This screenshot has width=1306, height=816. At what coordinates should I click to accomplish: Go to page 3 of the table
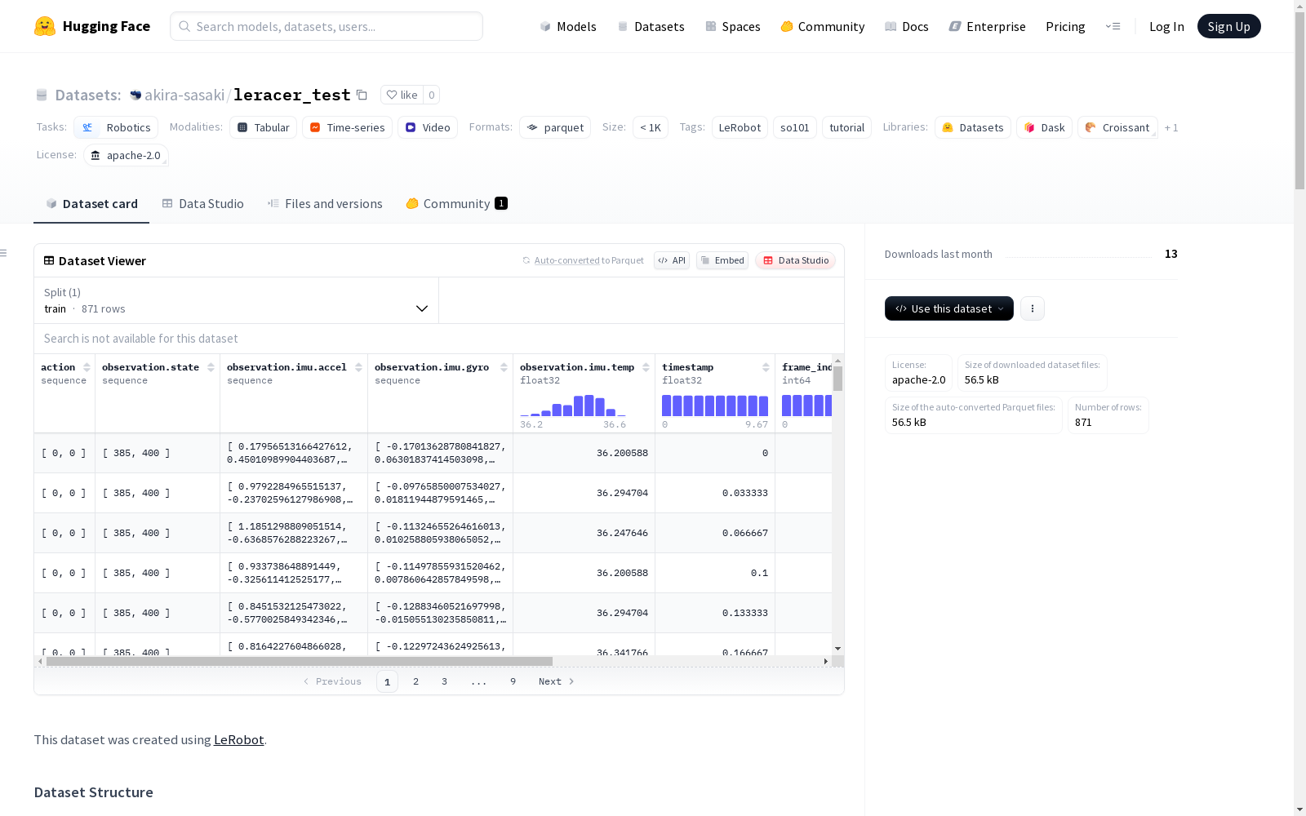tap(445, 681)
